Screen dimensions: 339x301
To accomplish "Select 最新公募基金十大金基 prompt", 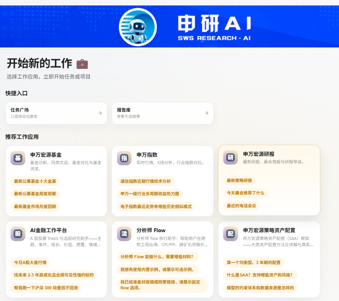I will tap(35, 181).
